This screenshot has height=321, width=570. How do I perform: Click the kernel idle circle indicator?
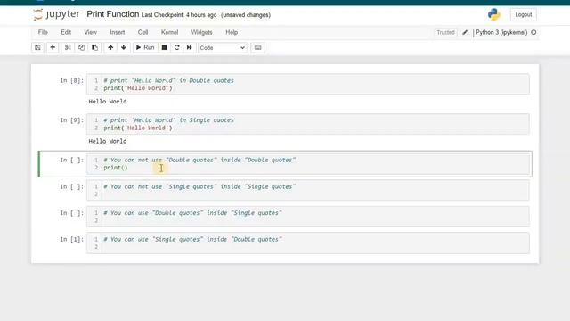pos(533,32)
